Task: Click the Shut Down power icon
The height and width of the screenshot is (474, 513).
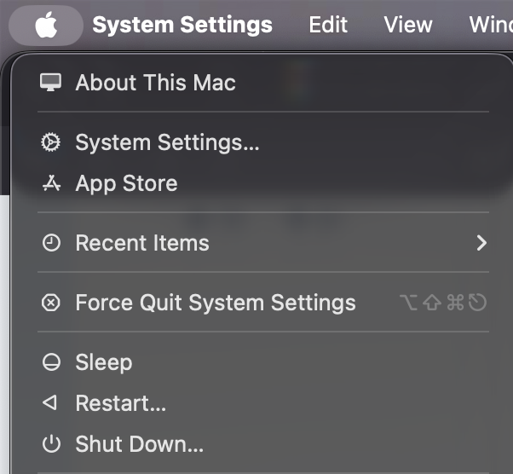Action: point(51,443)
